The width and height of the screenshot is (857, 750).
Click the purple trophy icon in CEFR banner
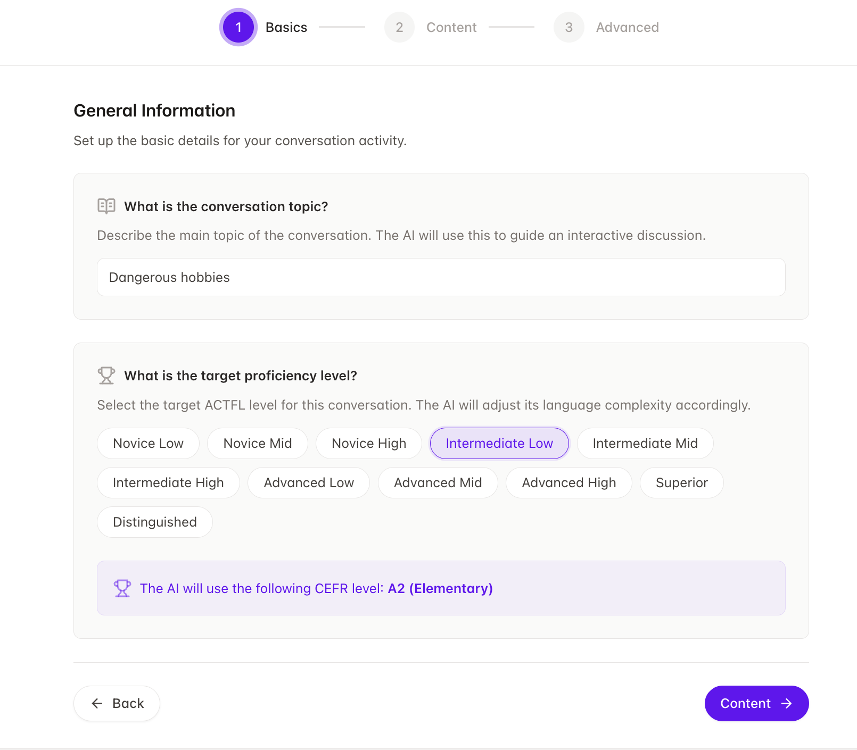click(x=122, y=588)
